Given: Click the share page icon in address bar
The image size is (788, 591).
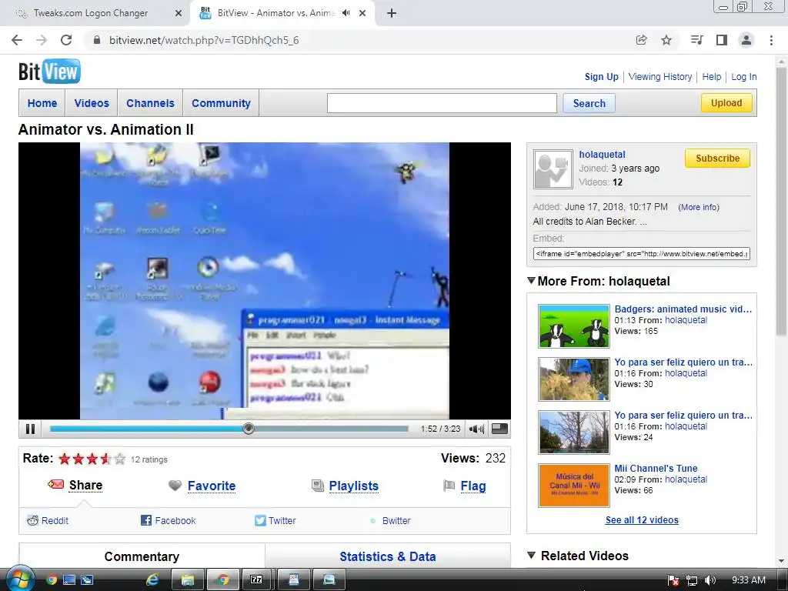Looking at the screenshot, I should click(x=641, y=40).
